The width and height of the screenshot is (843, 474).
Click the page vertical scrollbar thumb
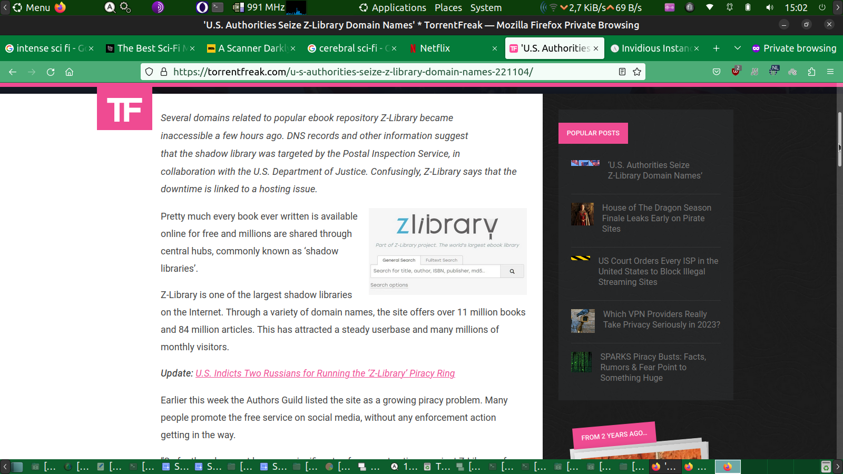(x=839, y=140)
